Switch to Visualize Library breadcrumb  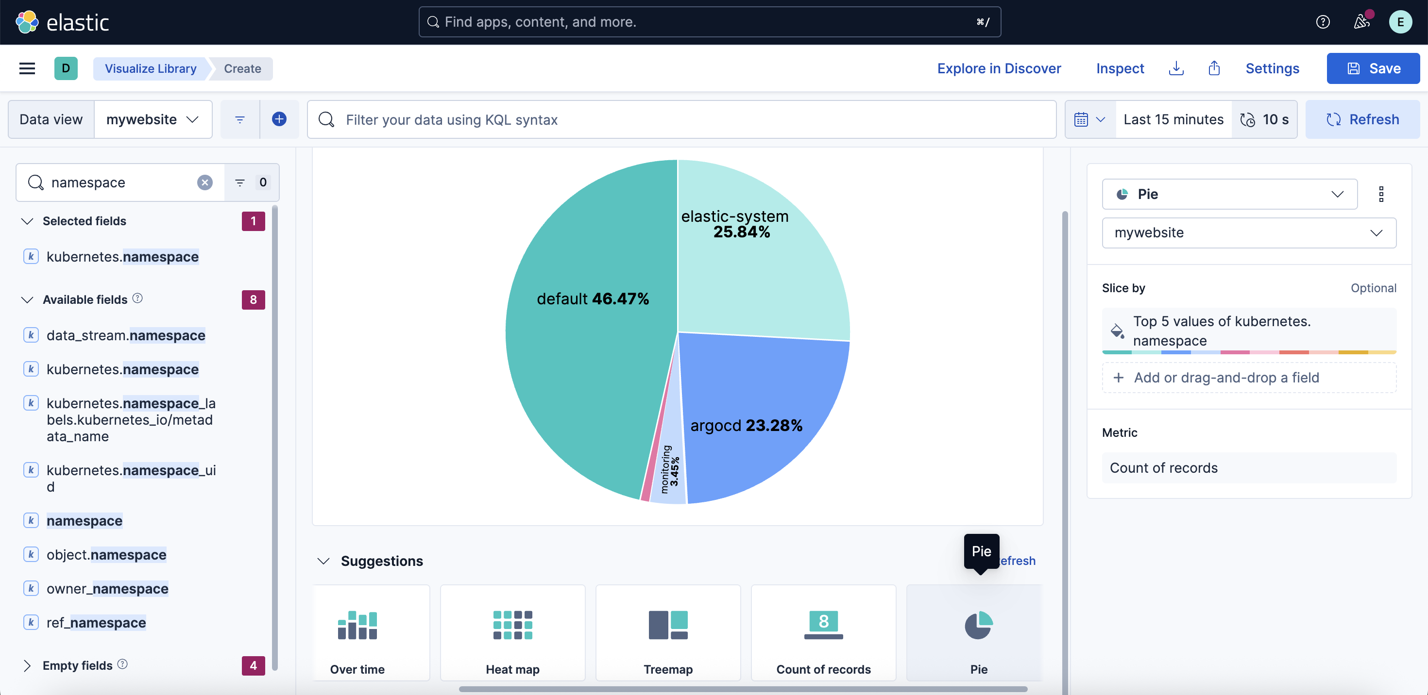150,68
